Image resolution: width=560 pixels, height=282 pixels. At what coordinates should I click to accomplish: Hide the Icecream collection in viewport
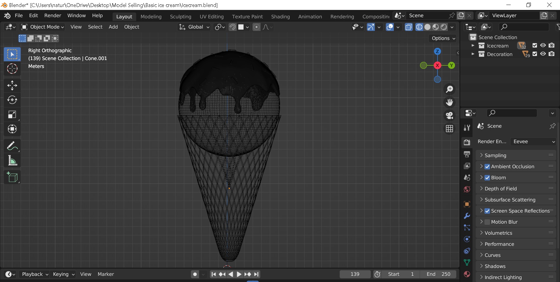[x=543, y=45]
